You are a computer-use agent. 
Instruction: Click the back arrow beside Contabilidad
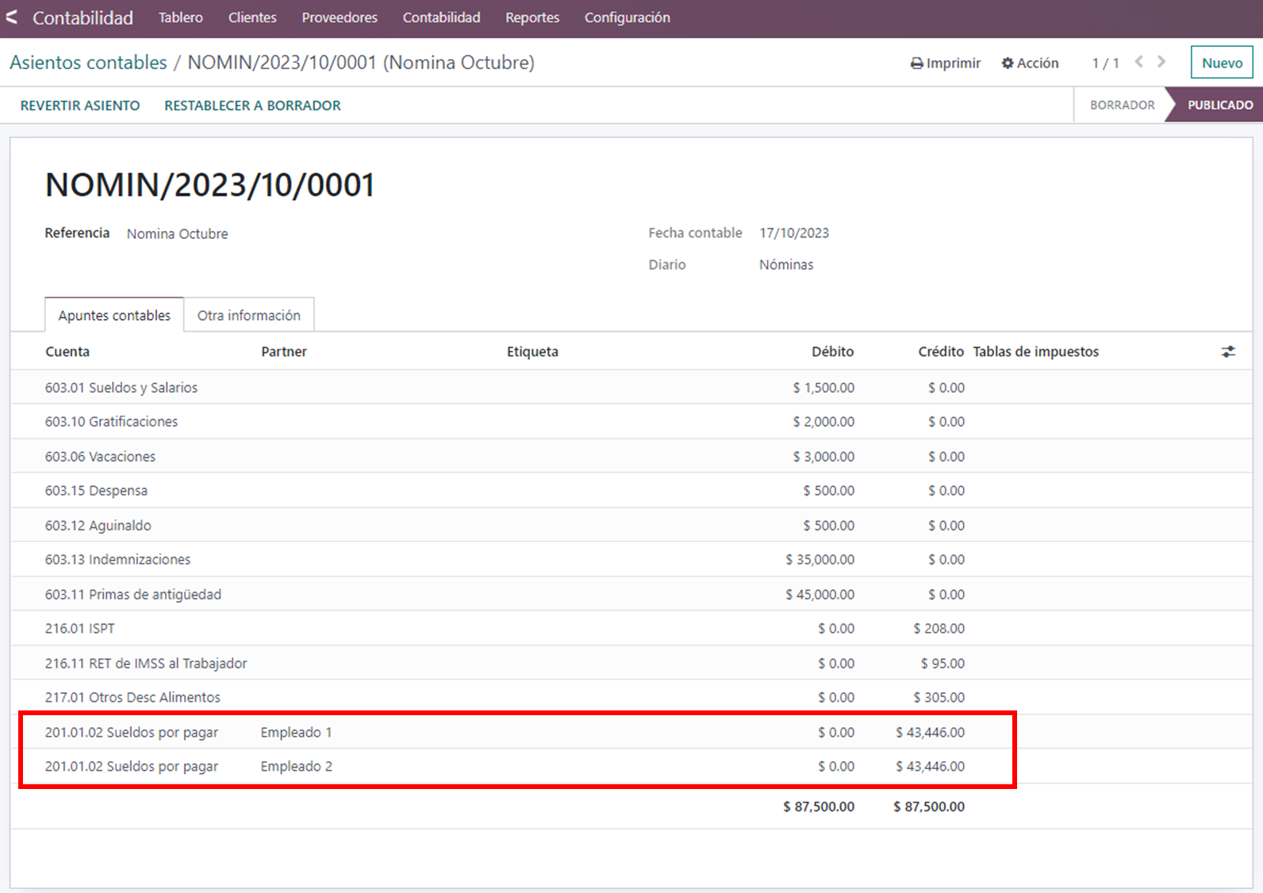(12, 17)
